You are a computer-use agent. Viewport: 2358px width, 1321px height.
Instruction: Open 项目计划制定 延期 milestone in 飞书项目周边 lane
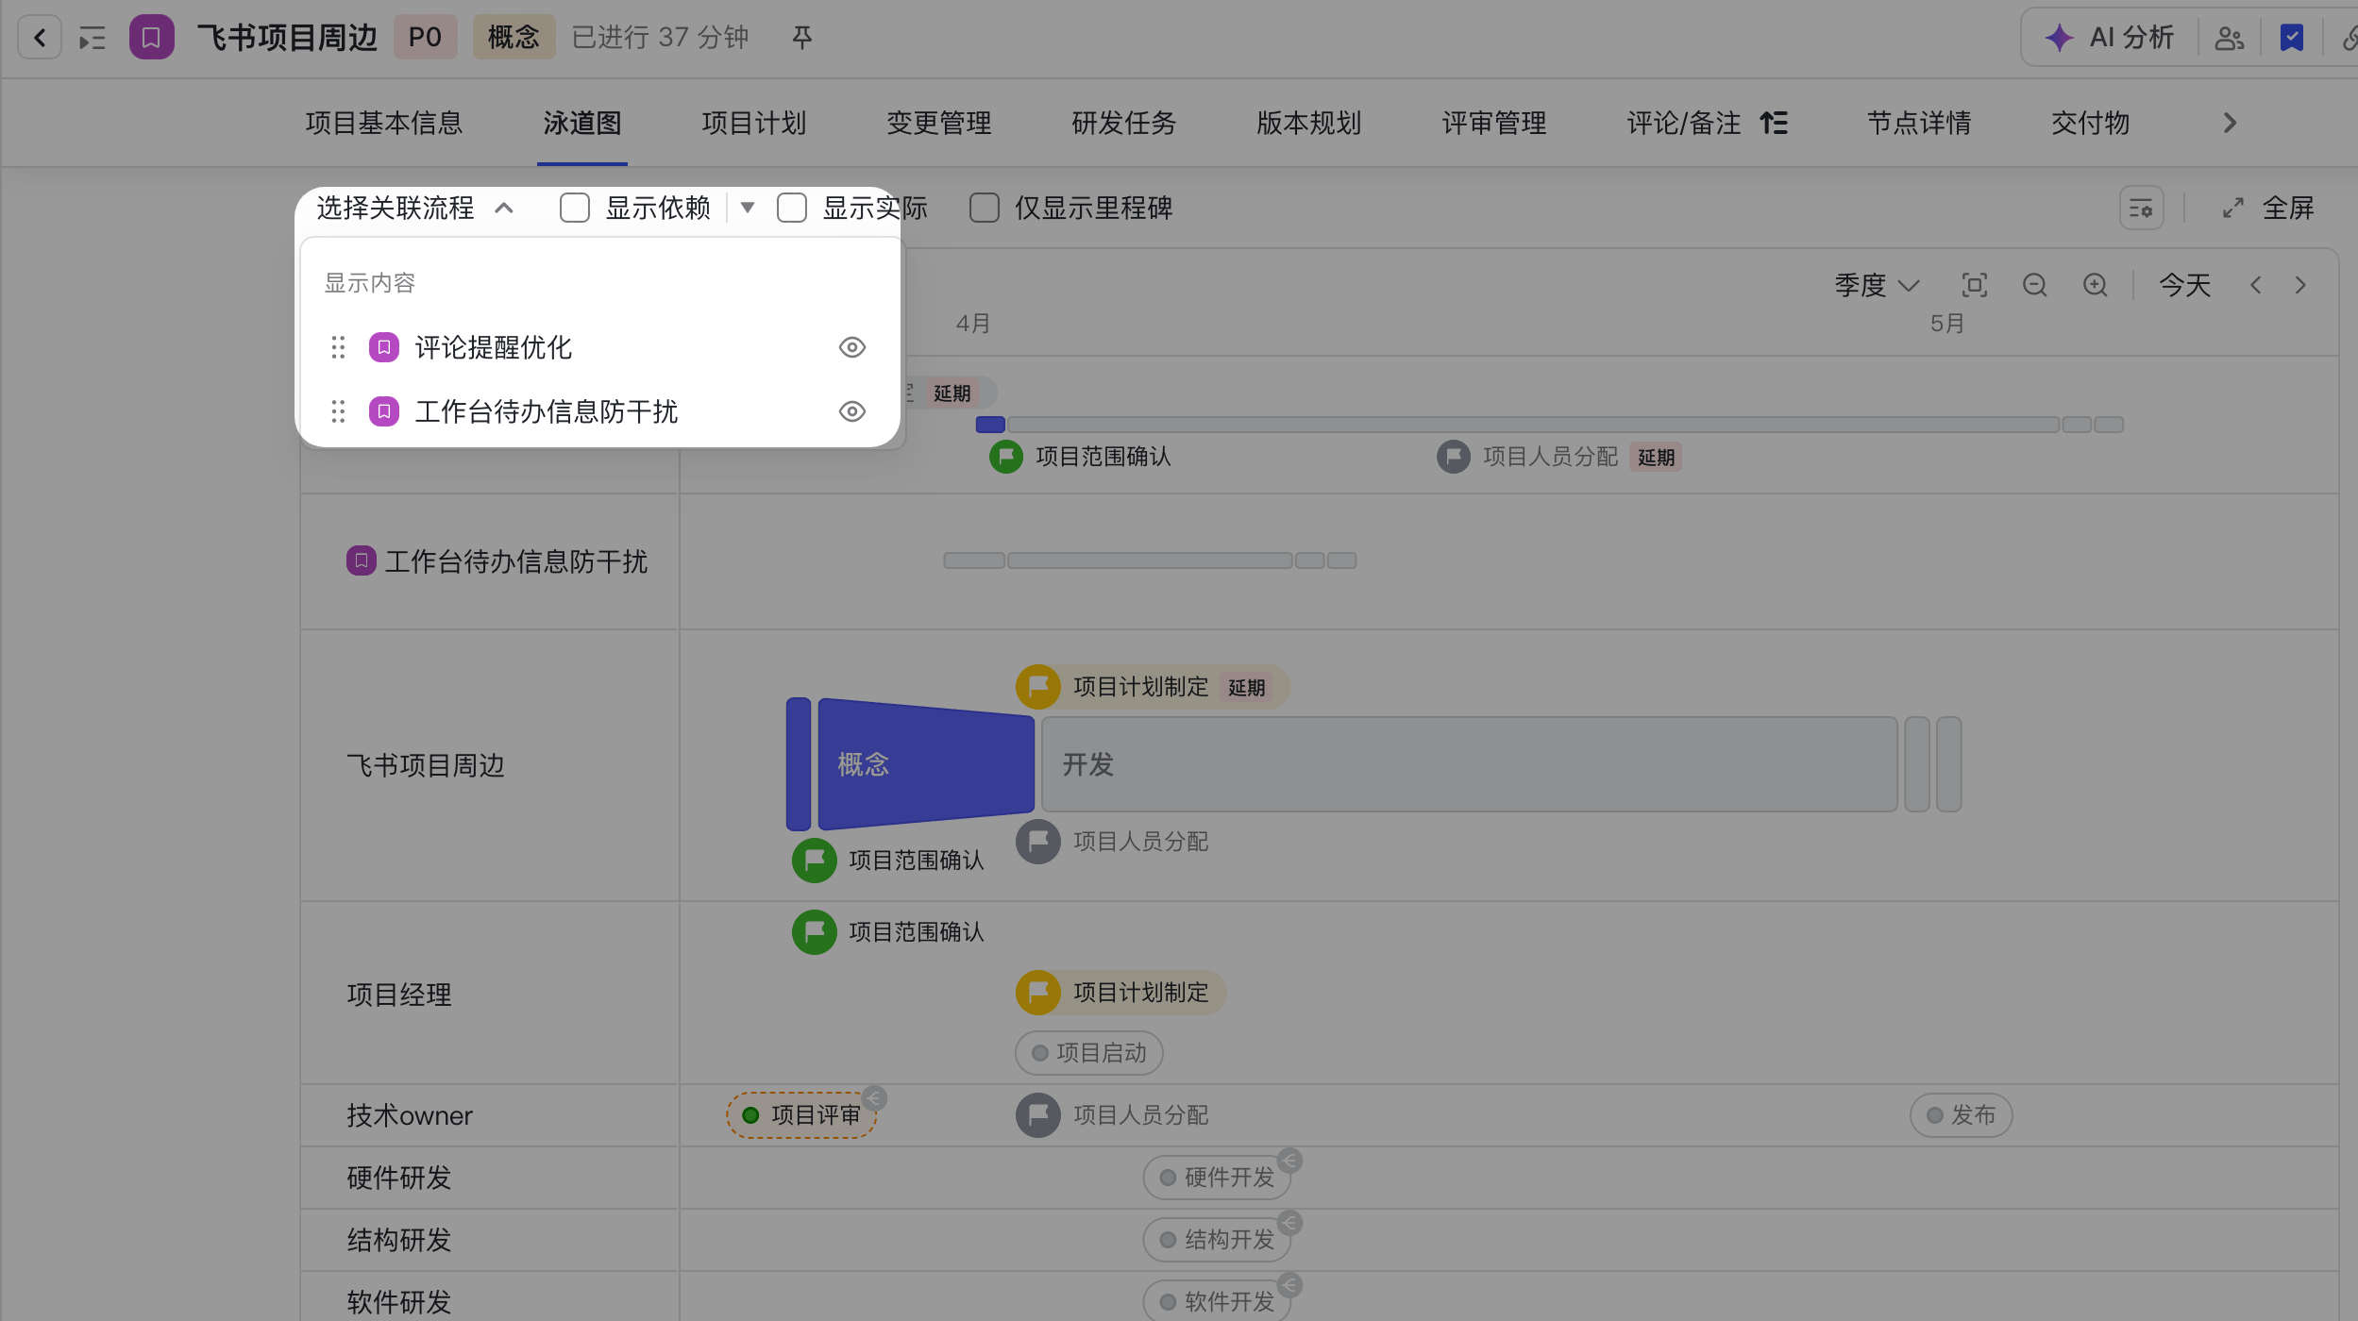[1153, 687]
